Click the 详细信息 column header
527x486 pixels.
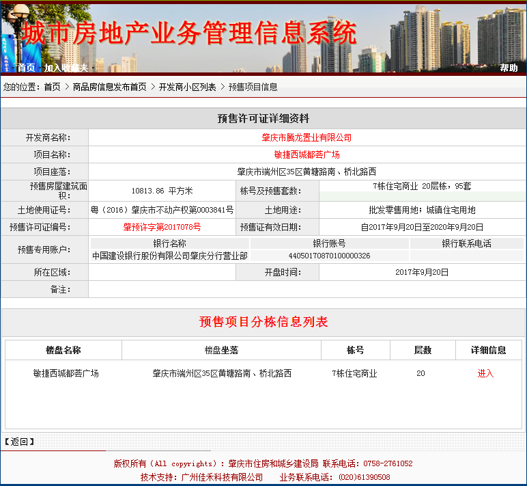coord(488,350)
